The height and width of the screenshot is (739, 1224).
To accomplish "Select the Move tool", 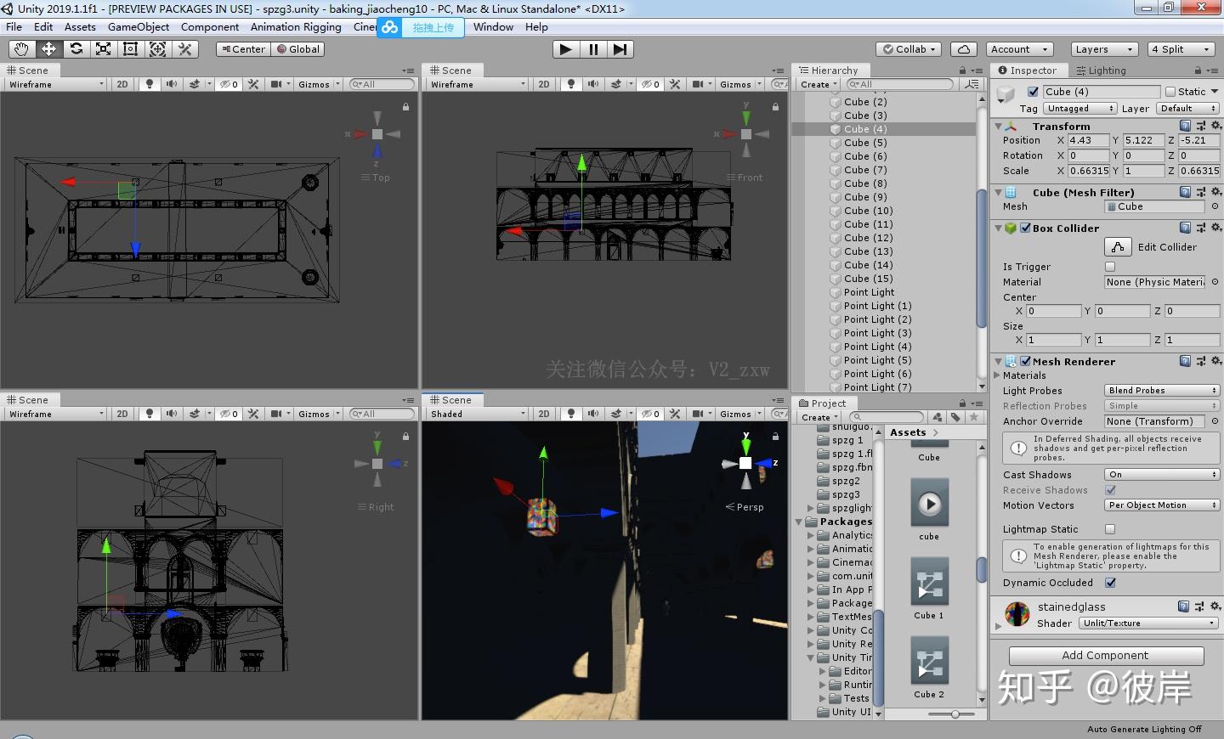I will point(48,49).
